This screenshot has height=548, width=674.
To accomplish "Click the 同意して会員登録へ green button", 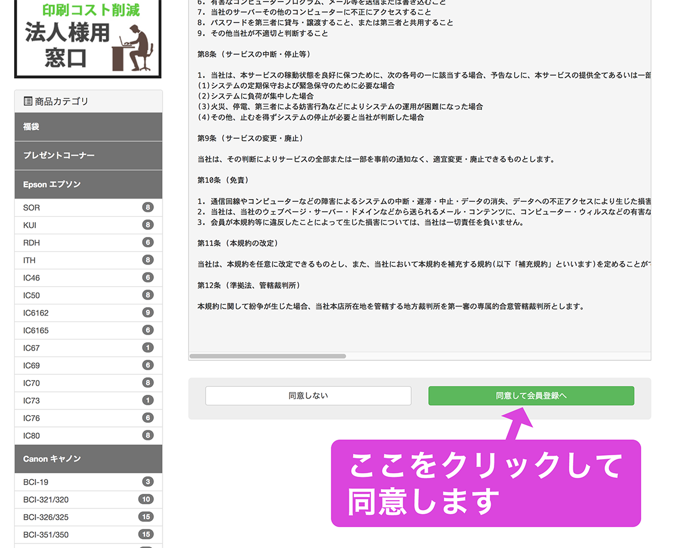I will pyautogui.click(x=531, y=396).
